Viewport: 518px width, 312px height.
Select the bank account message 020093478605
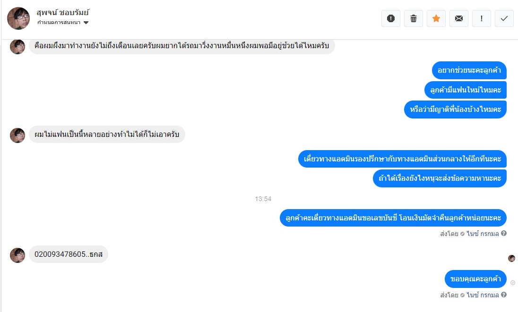69,254
